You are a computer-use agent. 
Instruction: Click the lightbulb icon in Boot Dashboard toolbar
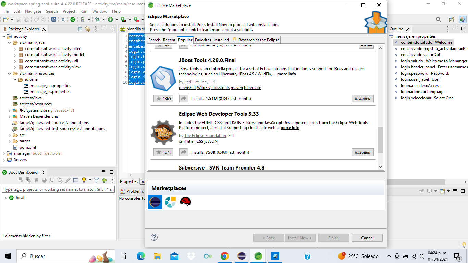coord(84,180)
